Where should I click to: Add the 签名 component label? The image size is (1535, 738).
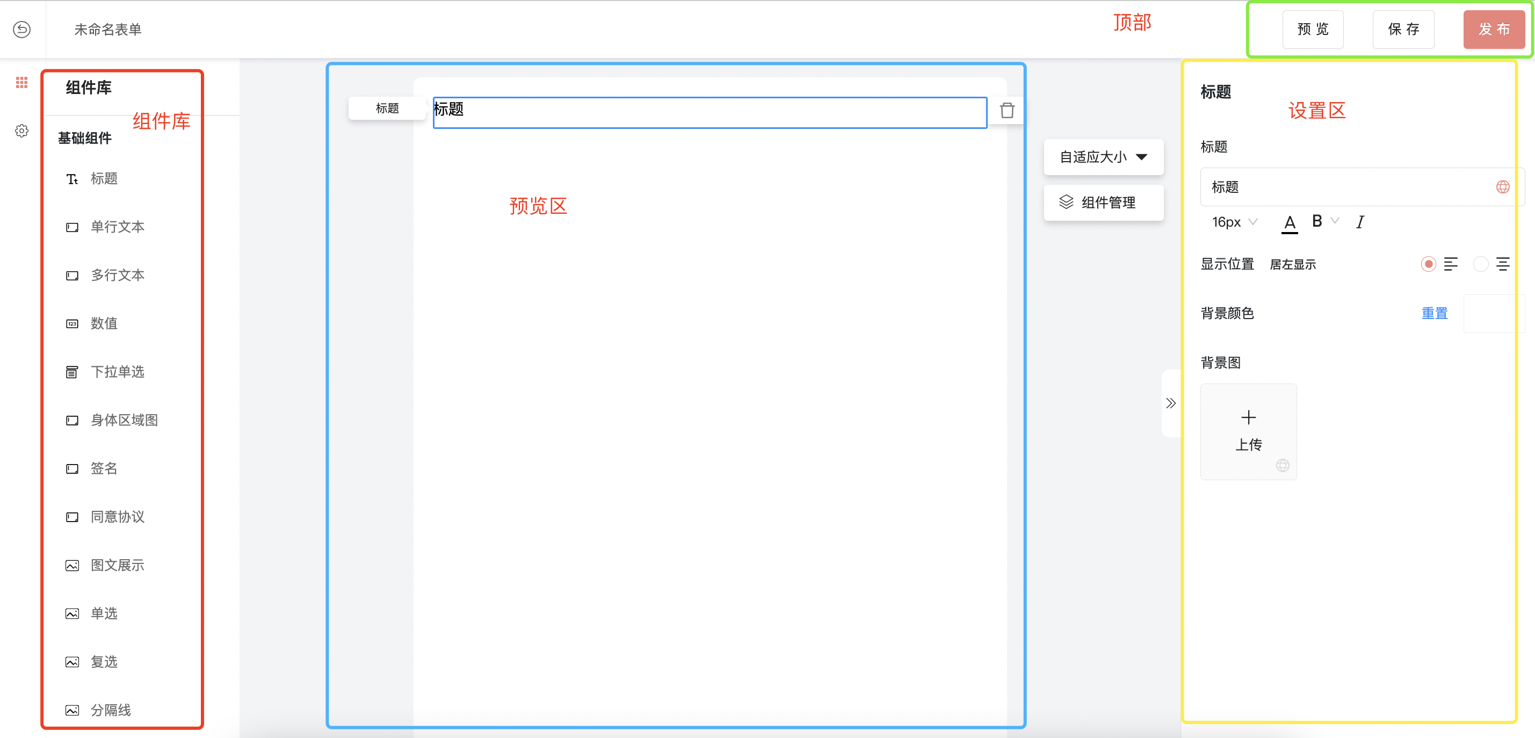pyautogui.click(x=104, y=468)
